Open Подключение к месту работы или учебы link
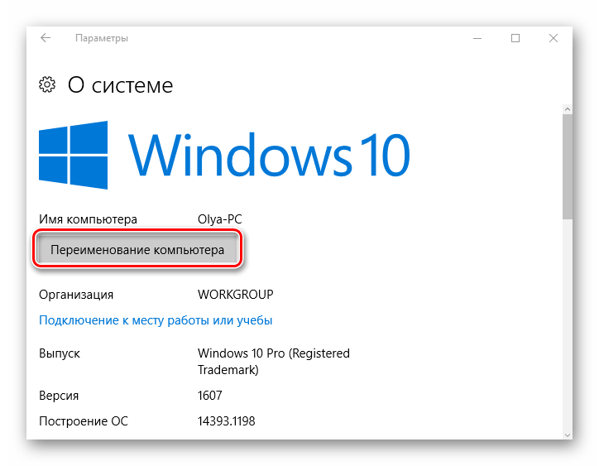 (156, 320)
